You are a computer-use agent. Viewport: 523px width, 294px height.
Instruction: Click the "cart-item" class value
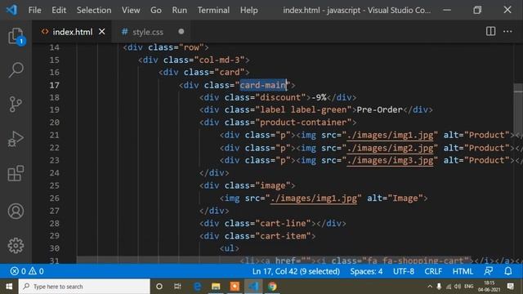(283, 236)
